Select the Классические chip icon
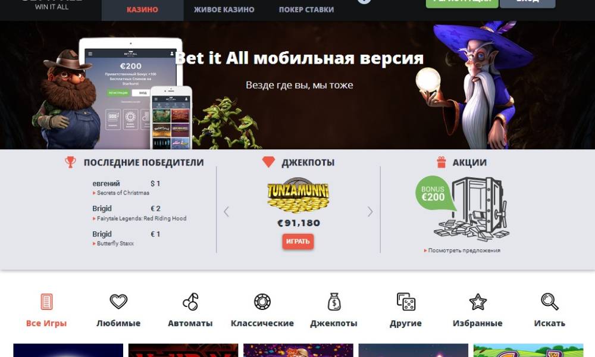Viewport: 595px width, 357px height. coord(262,302)
